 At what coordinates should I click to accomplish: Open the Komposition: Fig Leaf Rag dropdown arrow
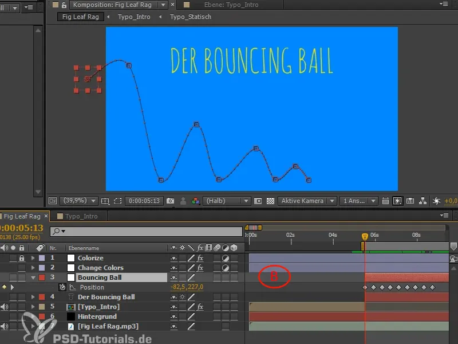click(163, 5)
